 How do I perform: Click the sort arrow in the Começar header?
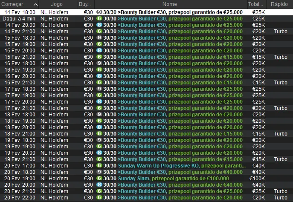click(35, 5)
